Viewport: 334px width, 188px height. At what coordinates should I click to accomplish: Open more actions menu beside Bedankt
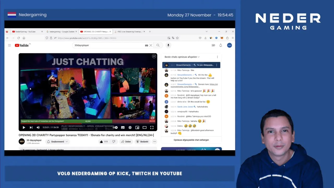[x=154, y=142]
